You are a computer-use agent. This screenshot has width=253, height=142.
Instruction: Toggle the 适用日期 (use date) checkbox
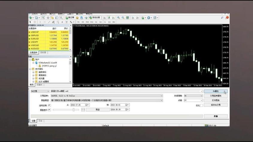(49, 105)
